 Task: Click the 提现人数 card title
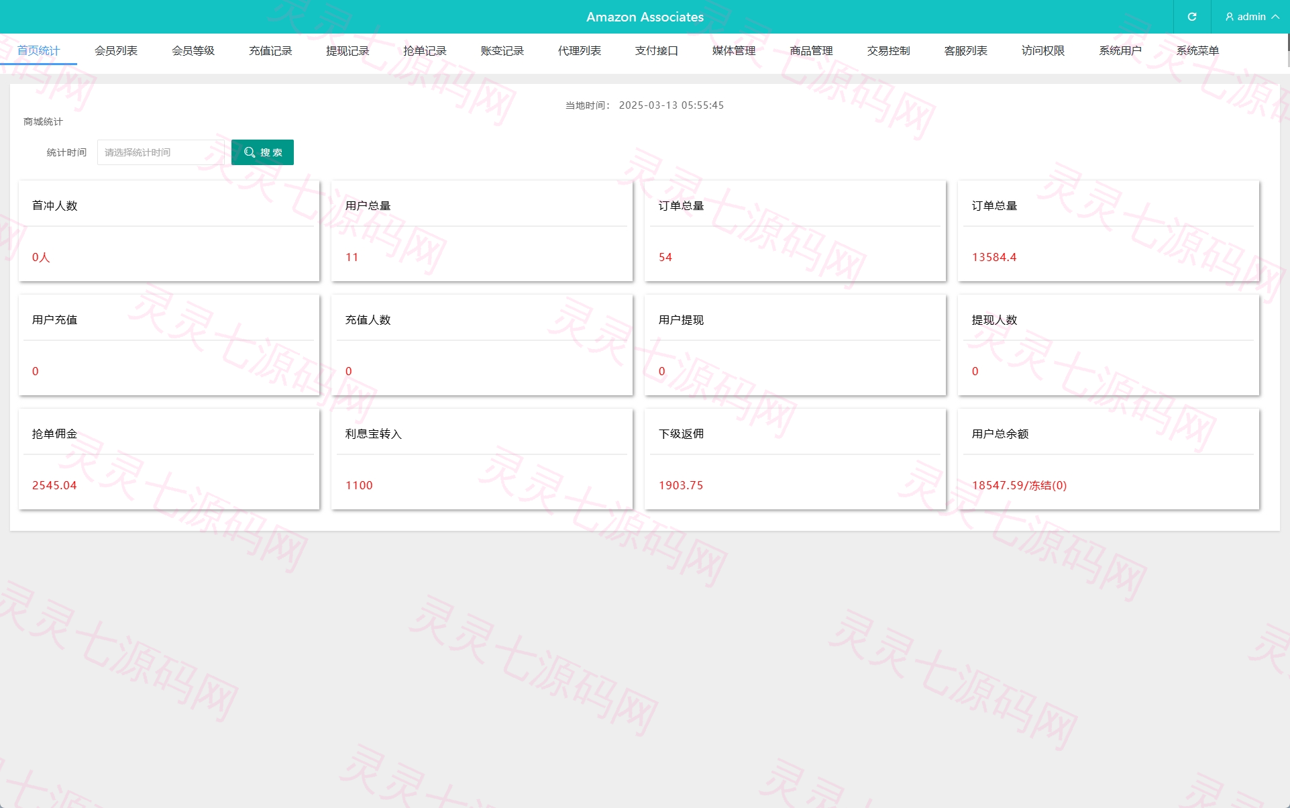[x=994, y=320]
